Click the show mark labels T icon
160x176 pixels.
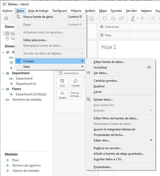[153, 18]
